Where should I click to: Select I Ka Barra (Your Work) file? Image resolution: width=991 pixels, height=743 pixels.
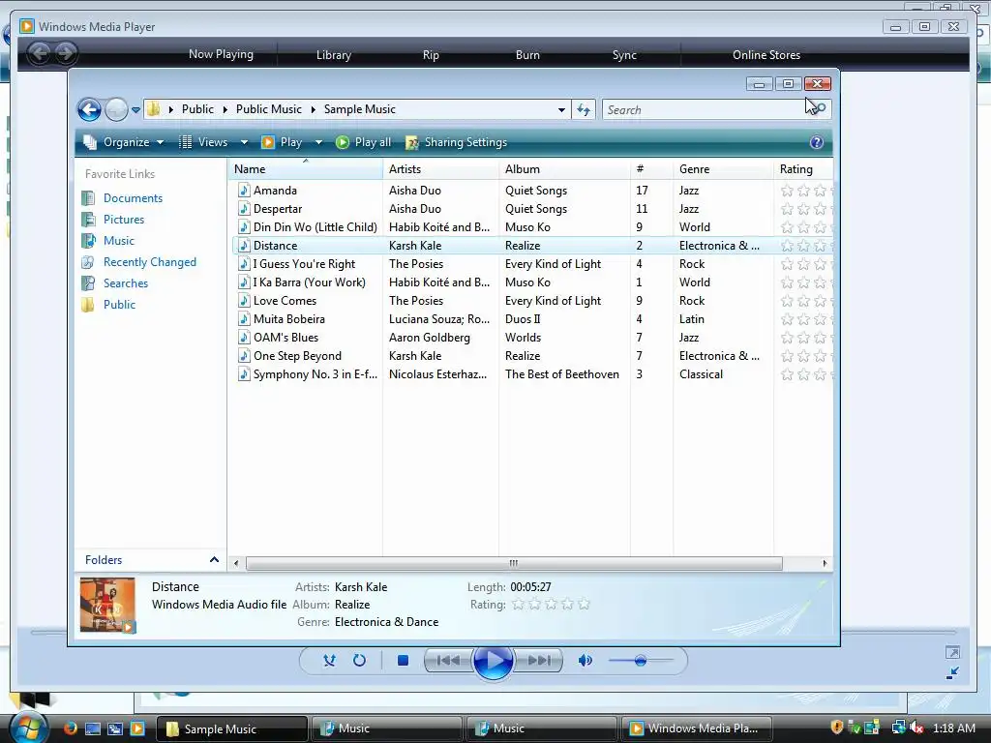(x=309, y=282)
